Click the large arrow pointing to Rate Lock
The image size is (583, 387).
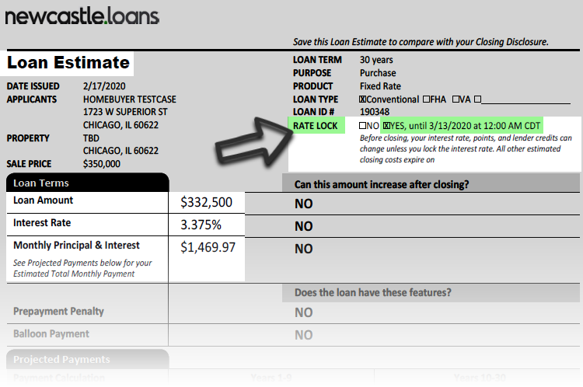coord(255,141)
